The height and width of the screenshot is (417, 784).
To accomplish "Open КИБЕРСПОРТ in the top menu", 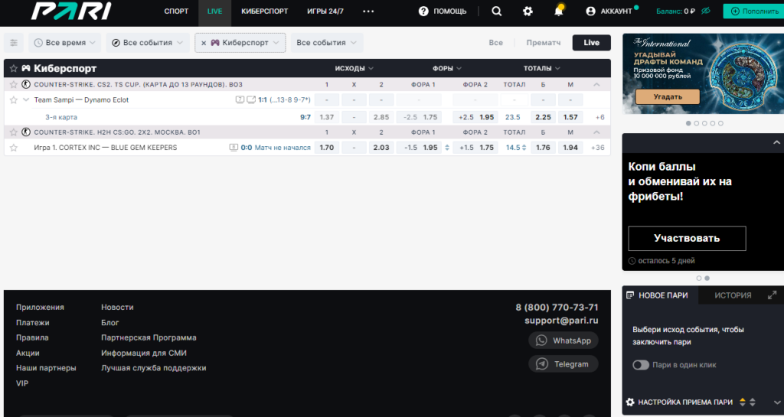I will 264,11.
